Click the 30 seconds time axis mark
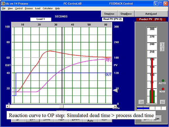Screen dimensions: 169x127 [56, 25]
